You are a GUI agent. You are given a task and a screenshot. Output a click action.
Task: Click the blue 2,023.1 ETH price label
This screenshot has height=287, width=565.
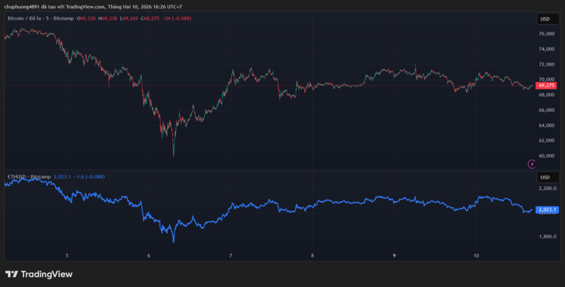tap(547, 210)
